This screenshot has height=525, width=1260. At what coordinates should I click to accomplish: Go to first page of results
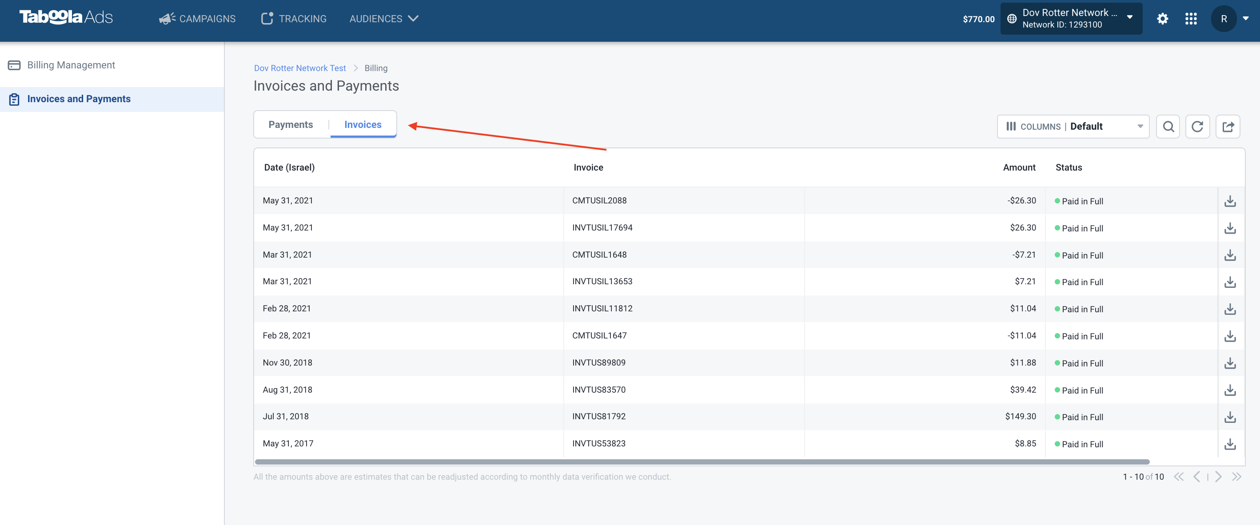(x=1179, y=477)
